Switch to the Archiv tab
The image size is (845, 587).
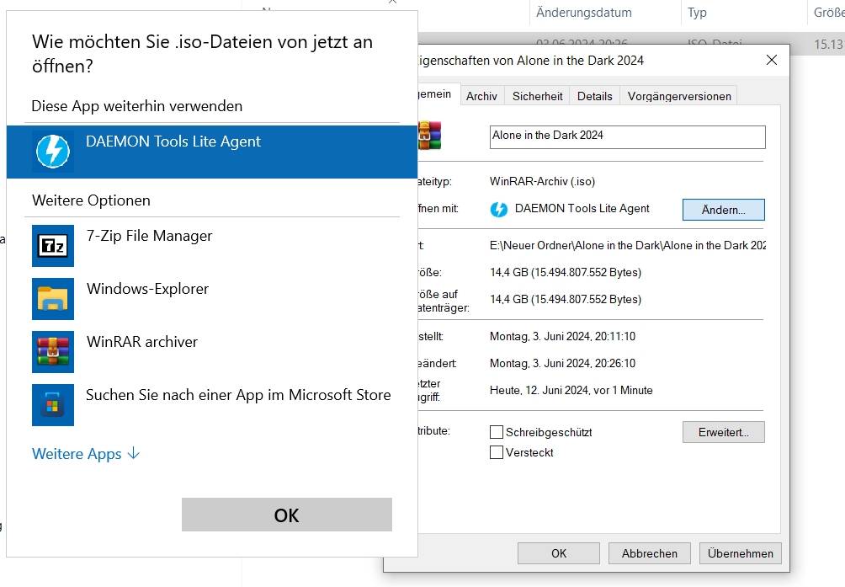481,96
